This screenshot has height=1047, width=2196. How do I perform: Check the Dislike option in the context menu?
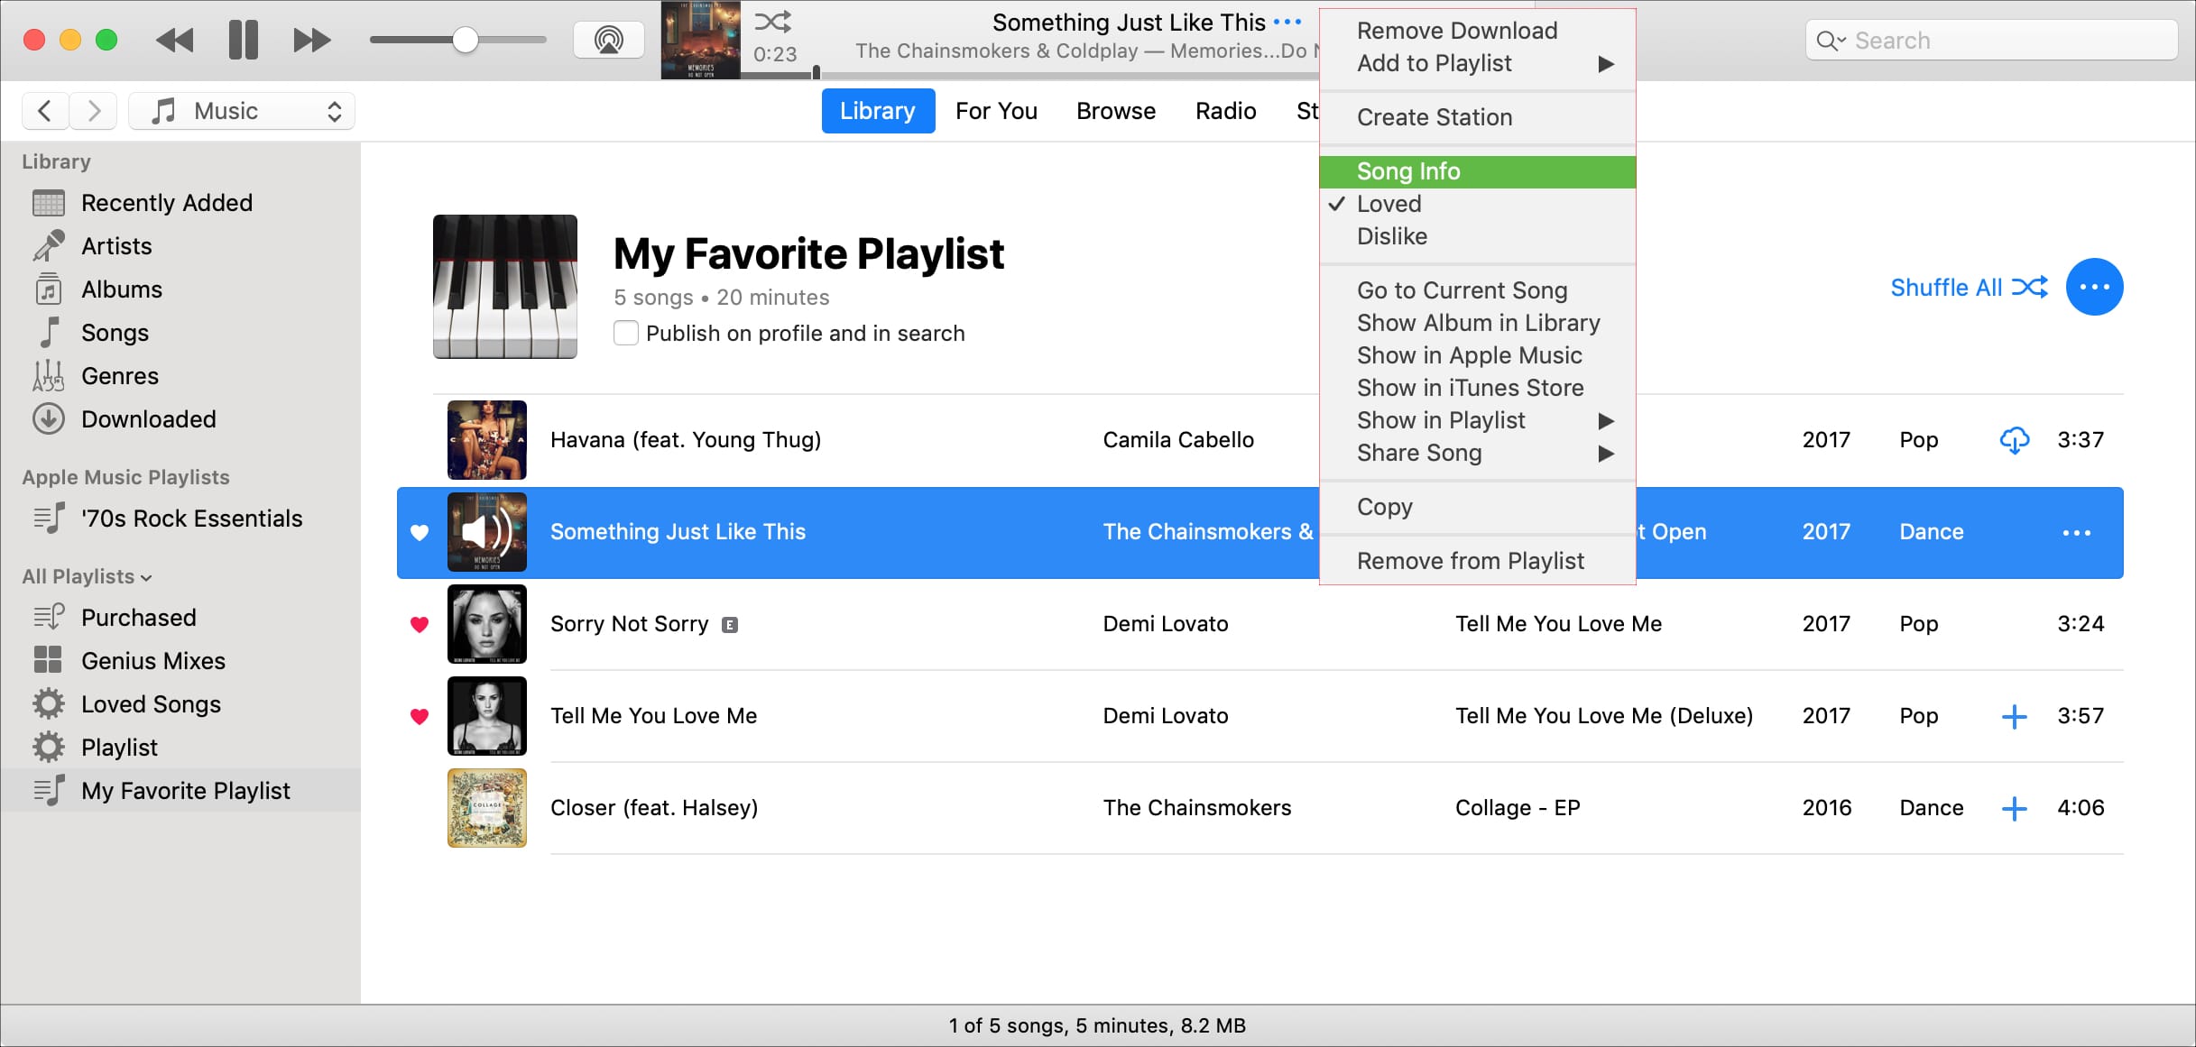tap(1390, 236)
